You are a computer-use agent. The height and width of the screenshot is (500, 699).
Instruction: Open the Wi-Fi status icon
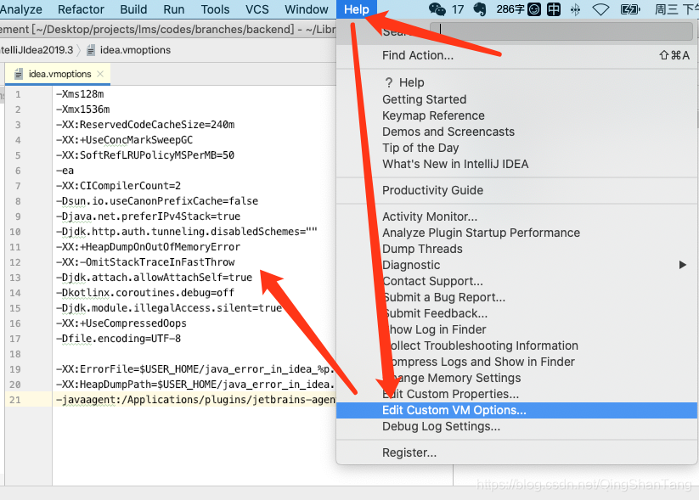(600, 9)
